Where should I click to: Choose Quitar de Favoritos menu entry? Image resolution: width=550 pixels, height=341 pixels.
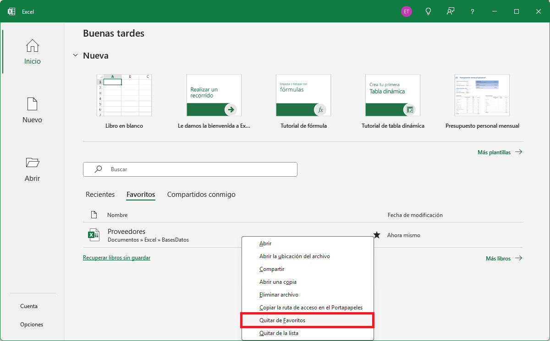[x=308, y=320]
